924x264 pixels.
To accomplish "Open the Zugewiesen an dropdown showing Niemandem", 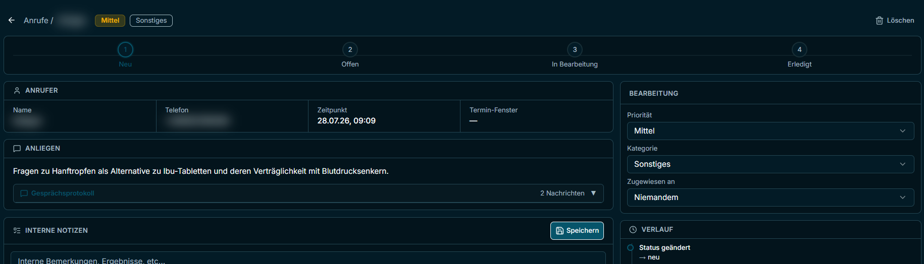I will (771, 197).
